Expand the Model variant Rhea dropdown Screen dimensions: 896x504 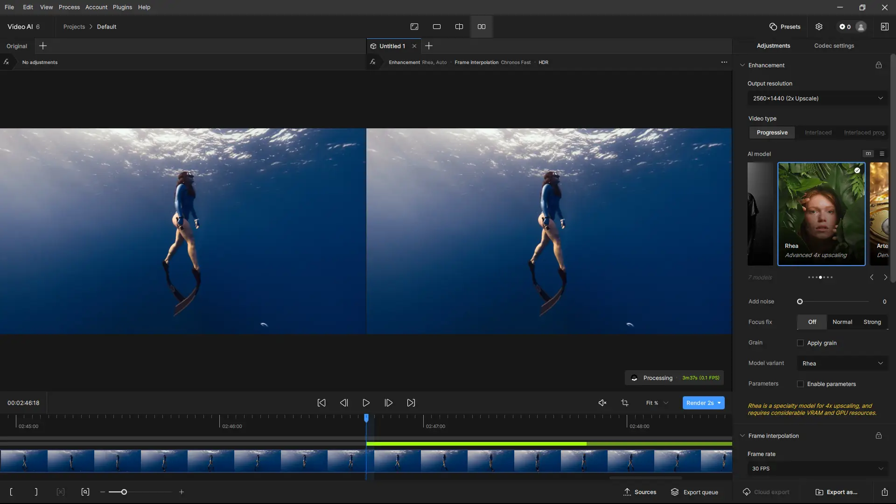pos(842,364)
